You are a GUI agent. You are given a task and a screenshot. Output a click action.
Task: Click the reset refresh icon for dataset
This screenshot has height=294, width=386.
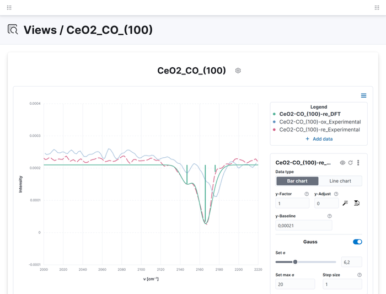351,163
